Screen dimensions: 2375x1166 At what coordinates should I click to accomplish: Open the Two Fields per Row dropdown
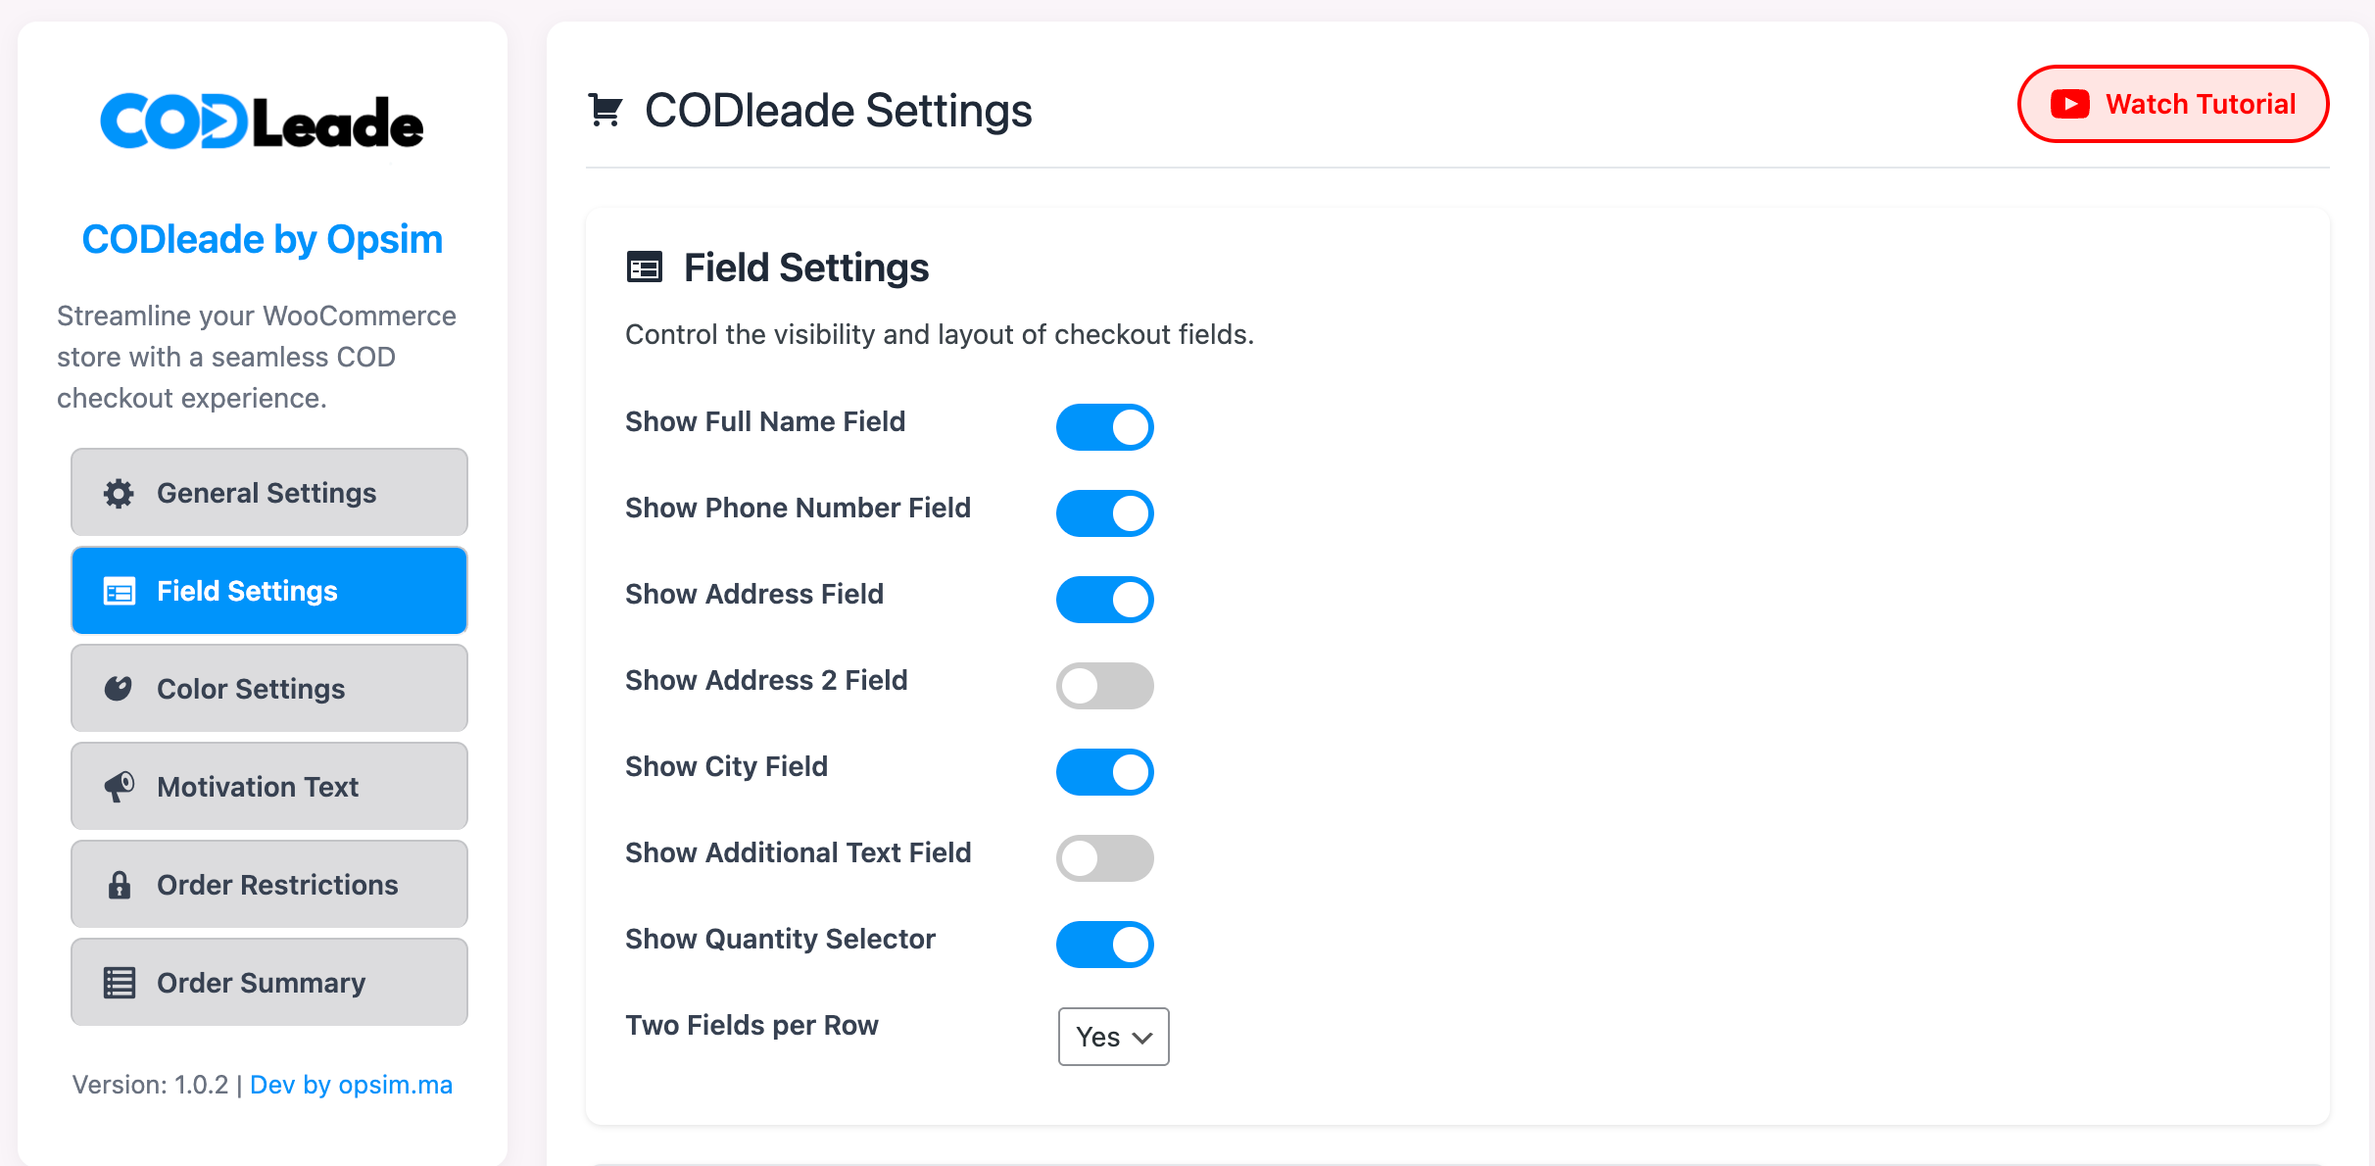[x=1113, y=1037]
